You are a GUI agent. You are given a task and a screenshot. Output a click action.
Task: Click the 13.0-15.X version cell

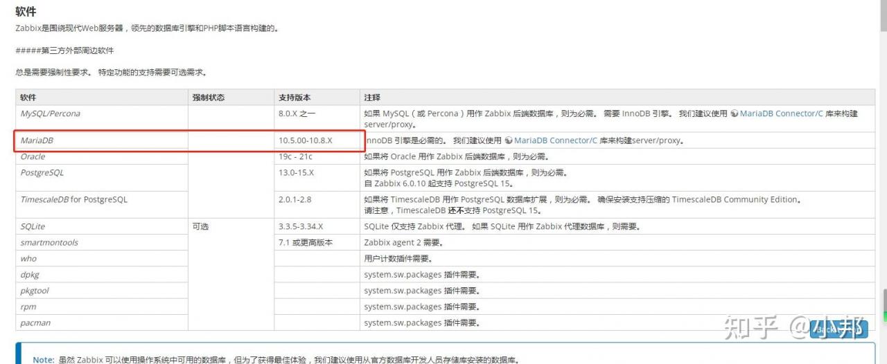(317, 178)
